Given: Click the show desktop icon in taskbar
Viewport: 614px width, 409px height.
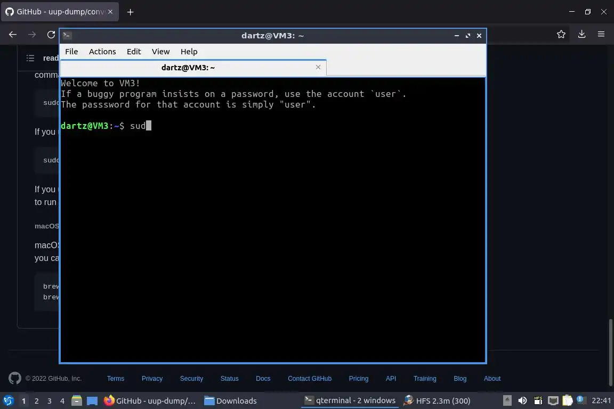Looking at the screenshot, I should coord(92,401).
